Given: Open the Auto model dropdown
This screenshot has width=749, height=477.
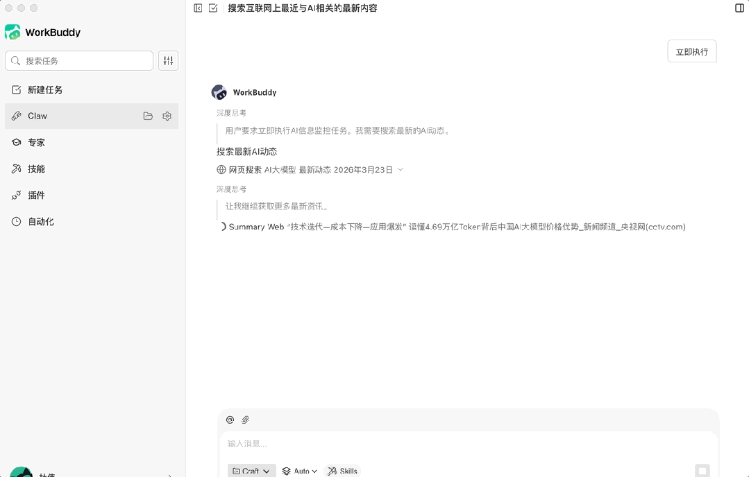Looking at the screenshot, I should point(299,471).
